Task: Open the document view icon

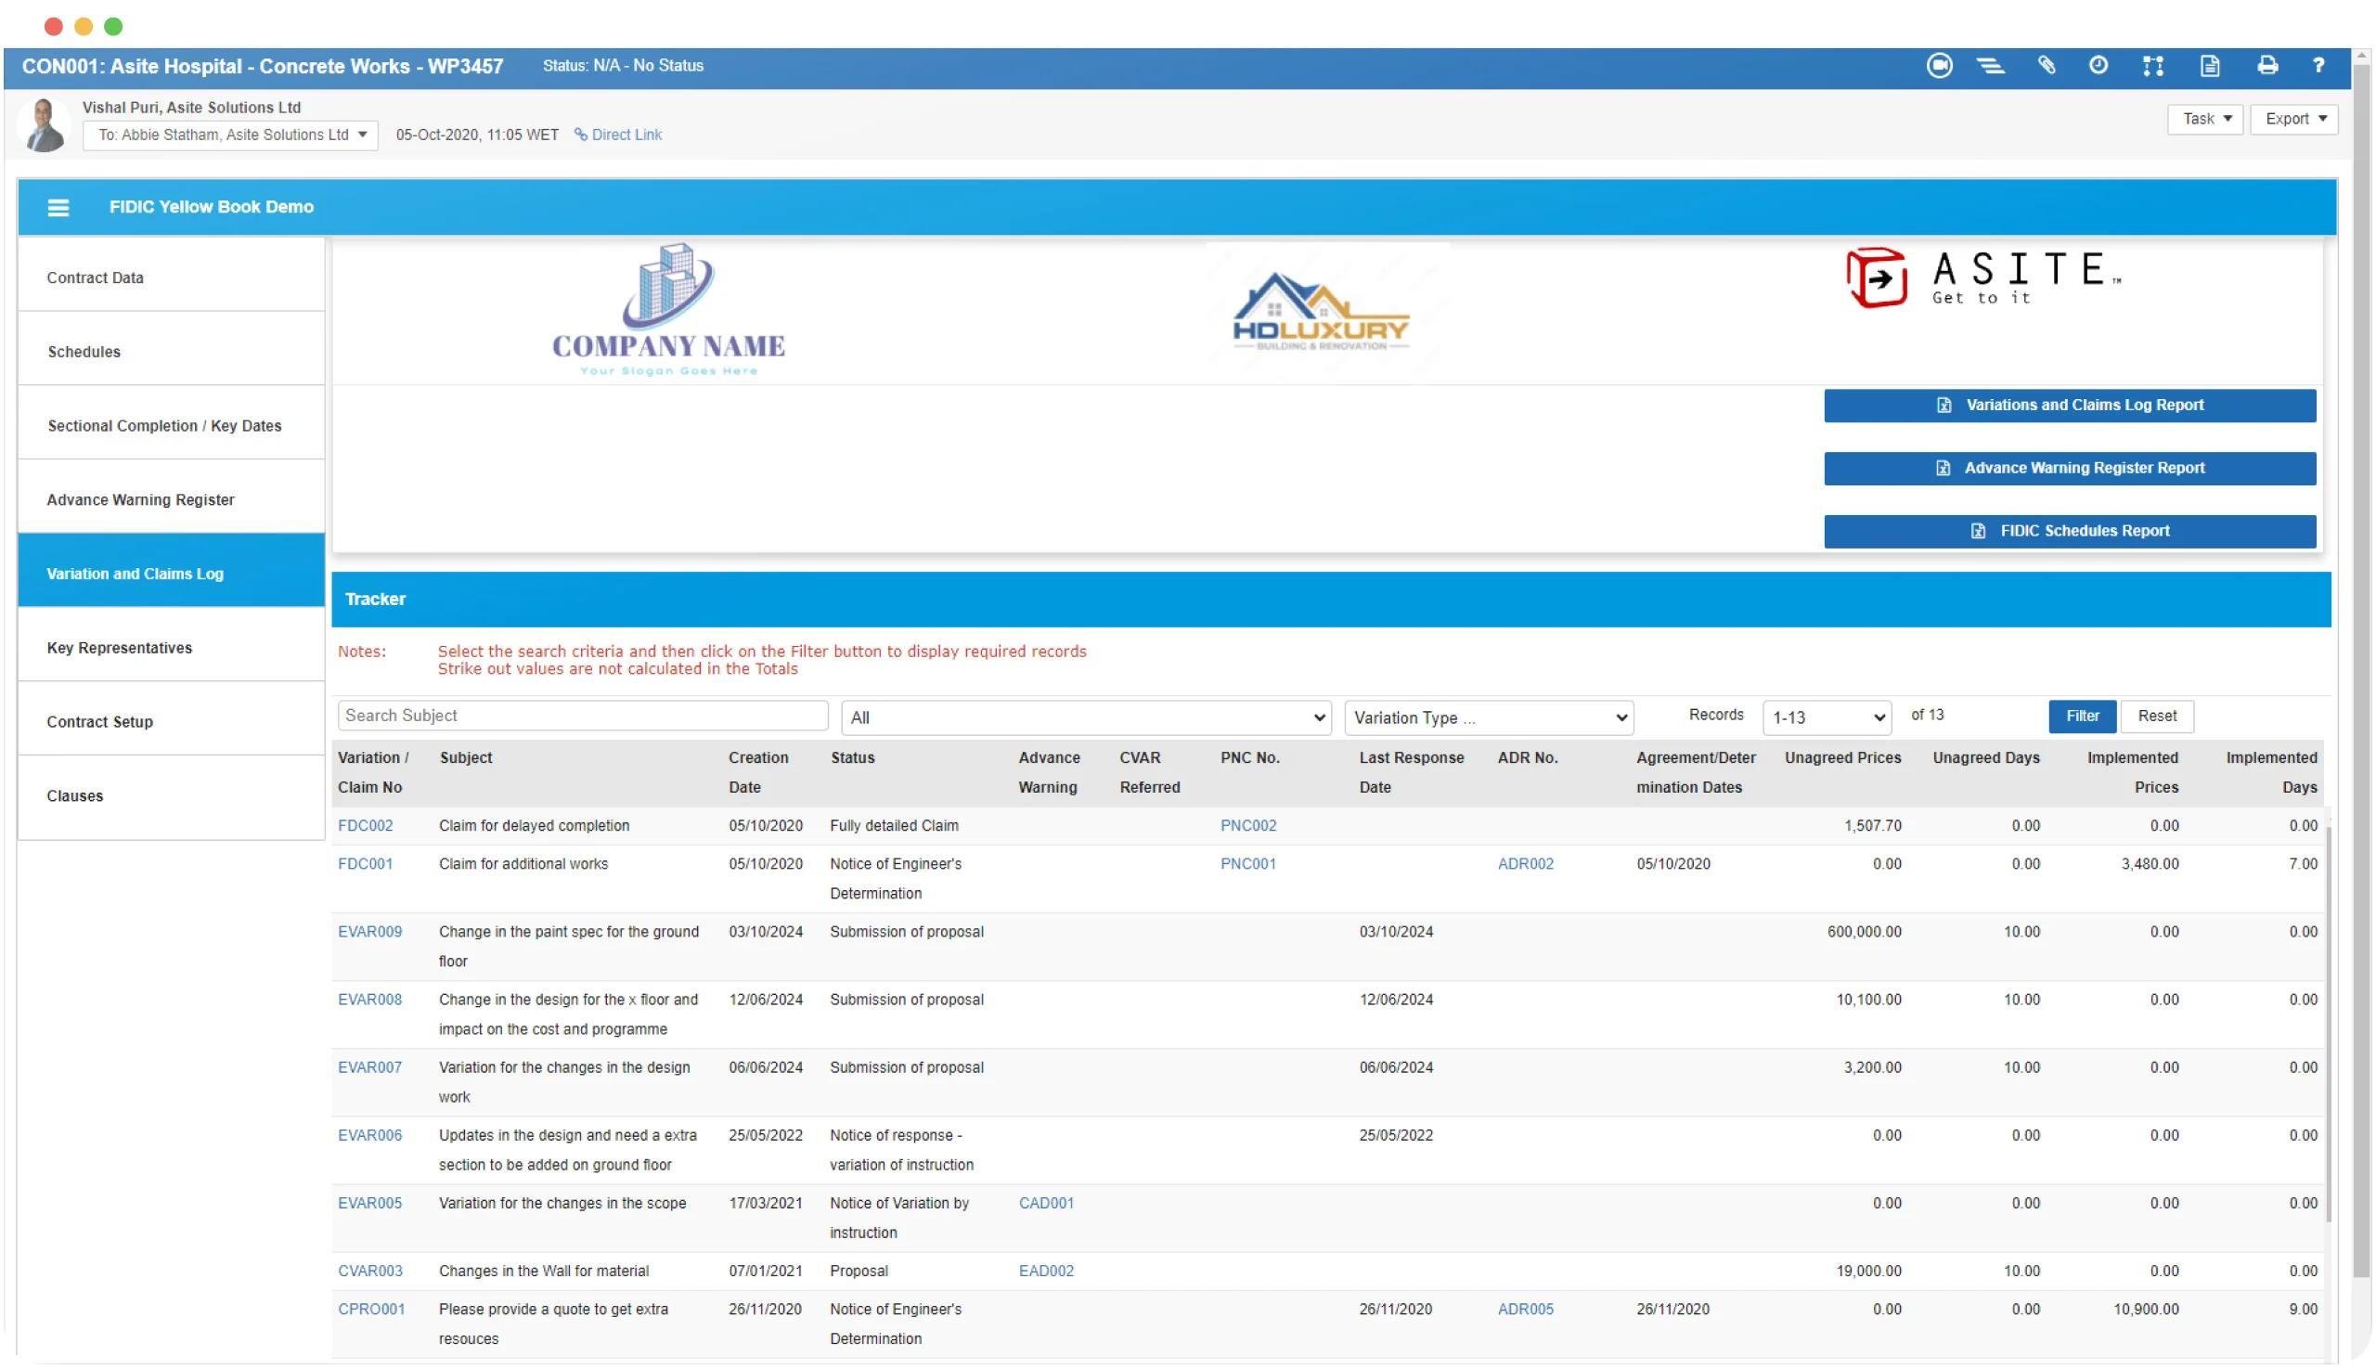Action: pyautogui.click(x=2210, y=66)
